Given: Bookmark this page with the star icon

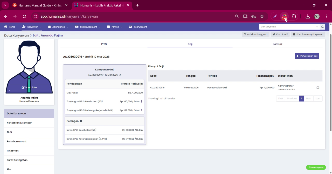Looking at the screenshot, I should point(262,16).
